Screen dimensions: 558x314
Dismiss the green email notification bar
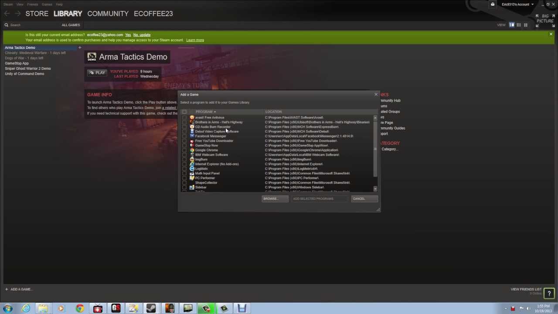pos(551,34)
